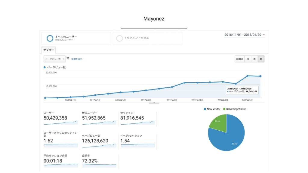Switch the chart granularity to 日
This screenshot has width=308, height=173.
[x=248, y=59]
